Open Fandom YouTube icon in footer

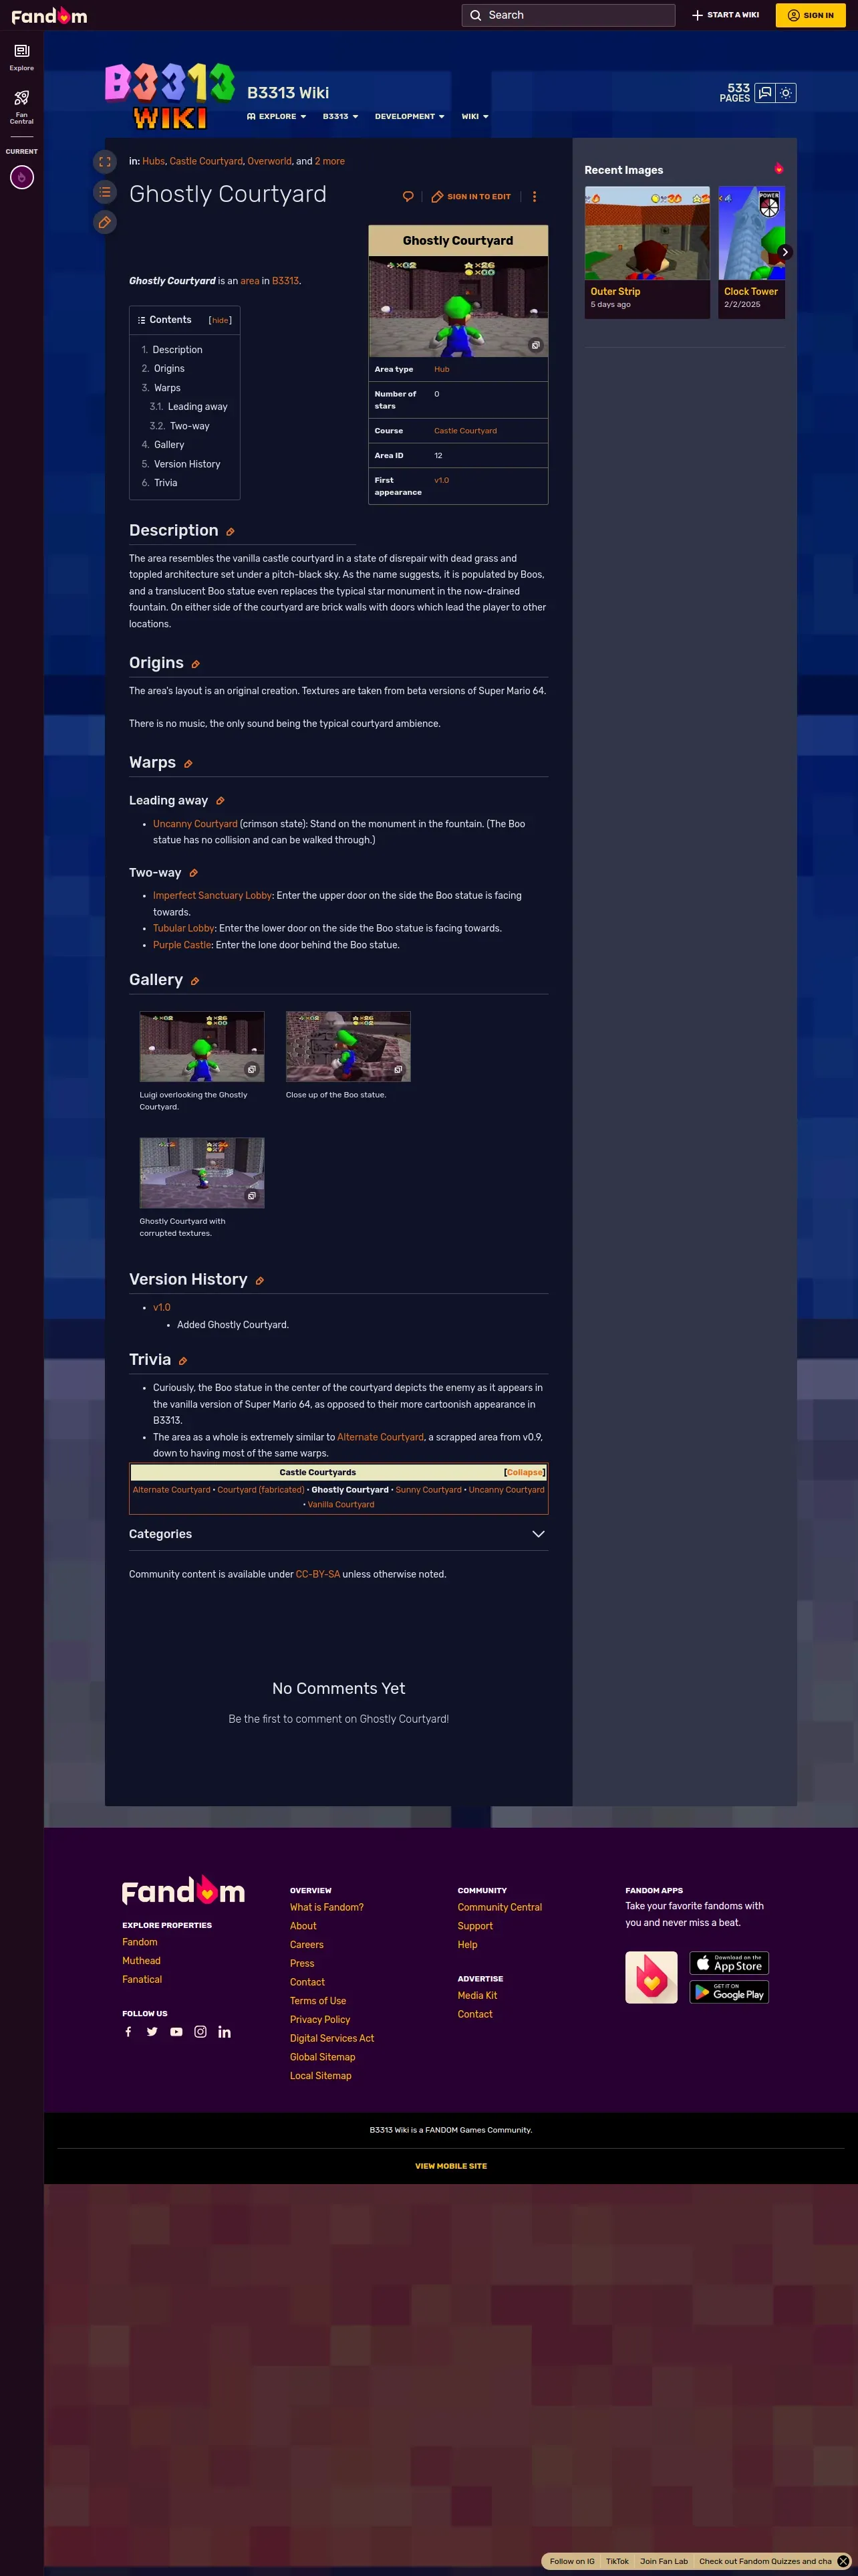176,2032
